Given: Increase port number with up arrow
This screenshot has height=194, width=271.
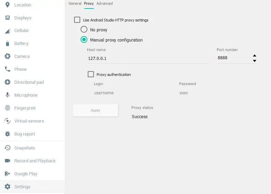Looking at the screenshot, I should click(255, 55).
